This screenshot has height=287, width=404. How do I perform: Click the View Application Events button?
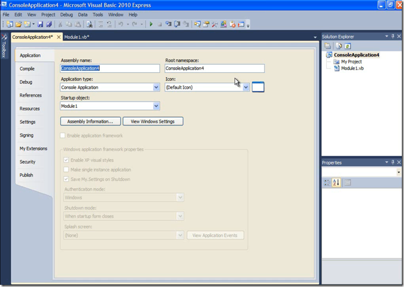(215, 235)
